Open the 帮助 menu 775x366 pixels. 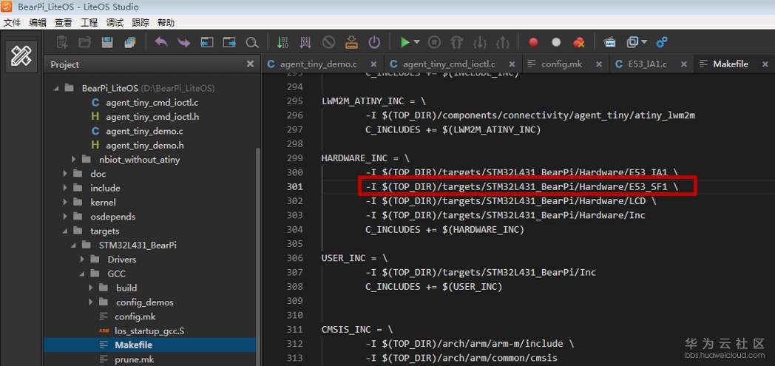[x=166, y=22]
